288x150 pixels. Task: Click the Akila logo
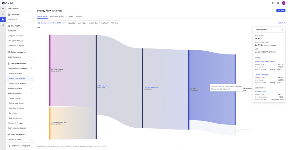(x=7, y=3)
